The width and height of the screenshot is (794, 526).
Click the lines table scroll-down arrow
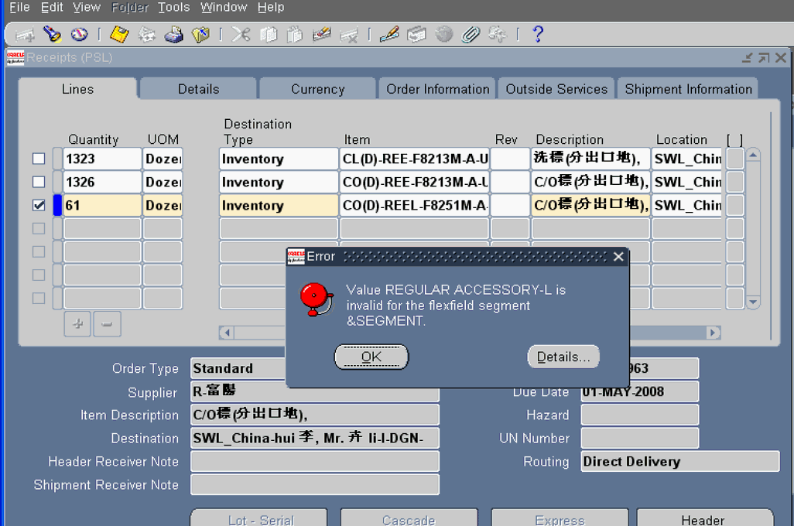pos(752,301)
